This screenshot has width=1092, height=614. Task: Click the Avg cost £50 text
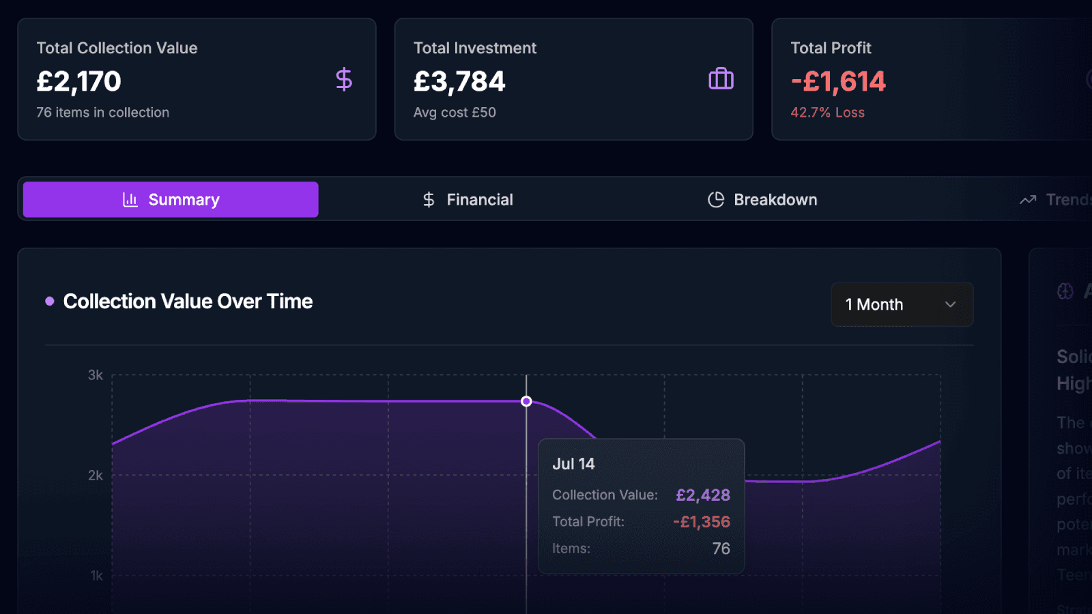[x=455, y=113]
